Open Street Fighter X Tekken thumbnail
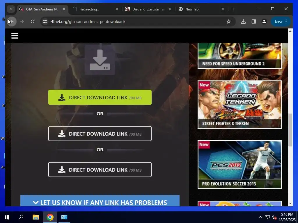 coord(240,105)
